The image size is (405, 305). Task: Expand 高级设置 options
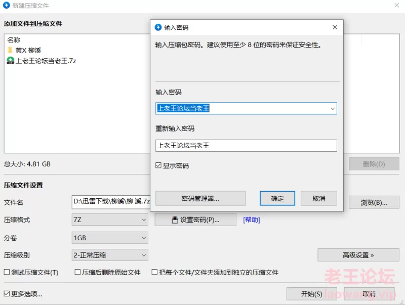pyautogui.click(x=358, y=255)
